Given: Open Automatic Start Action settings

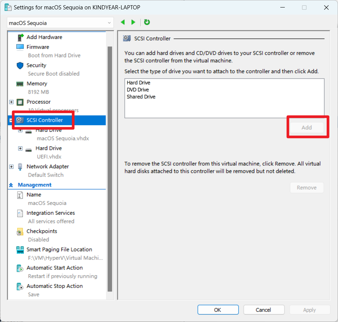Looking at the screenshot, I should 55,268.
